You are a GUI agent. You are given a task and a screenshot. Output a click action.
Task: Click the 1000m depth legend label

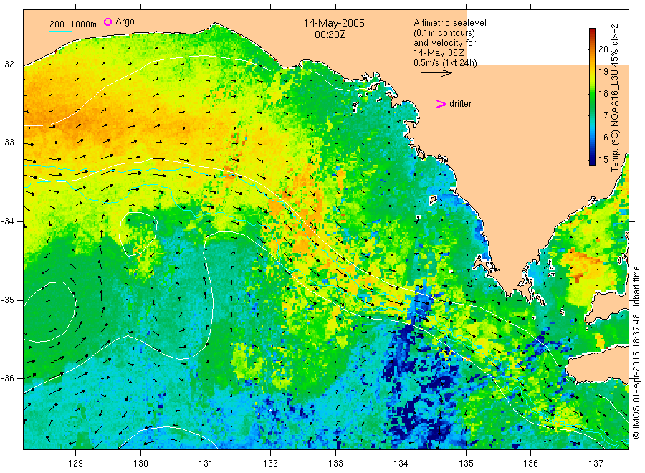pos(84,24)
